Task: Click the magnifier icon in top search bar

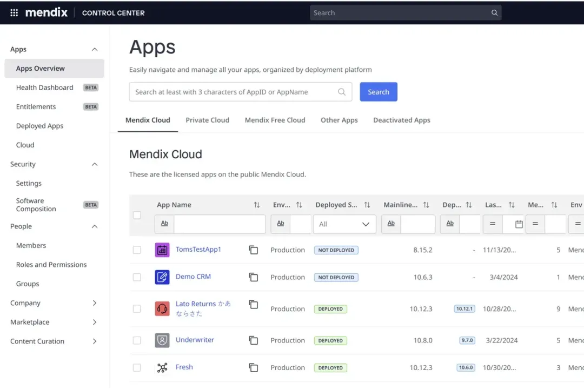Action: coord(494,12)
